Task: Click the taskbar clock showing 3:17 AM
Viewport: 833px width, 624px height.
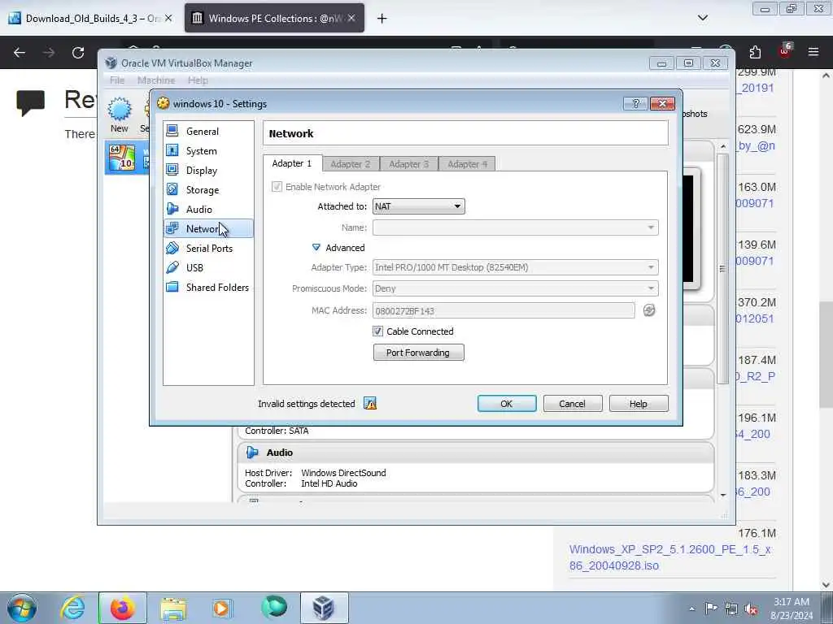Action: [792, 609]
